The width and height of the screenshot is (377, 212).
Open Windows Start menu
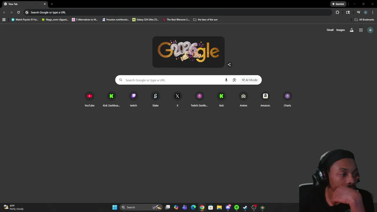click(x=115, y=207)
